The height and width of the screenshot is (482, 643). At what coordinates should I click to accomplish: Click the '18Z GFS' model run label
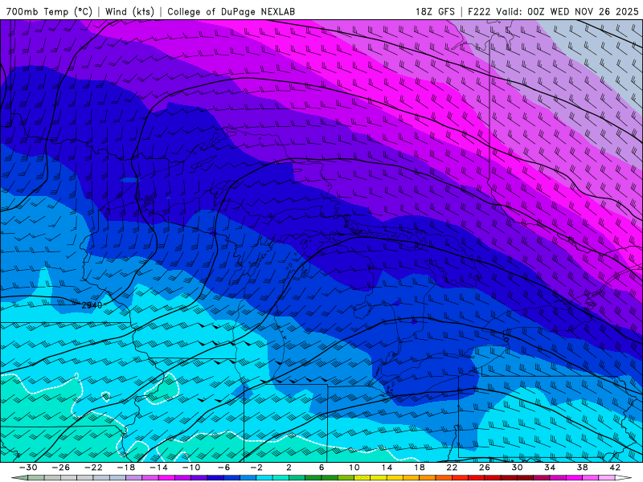435,11
